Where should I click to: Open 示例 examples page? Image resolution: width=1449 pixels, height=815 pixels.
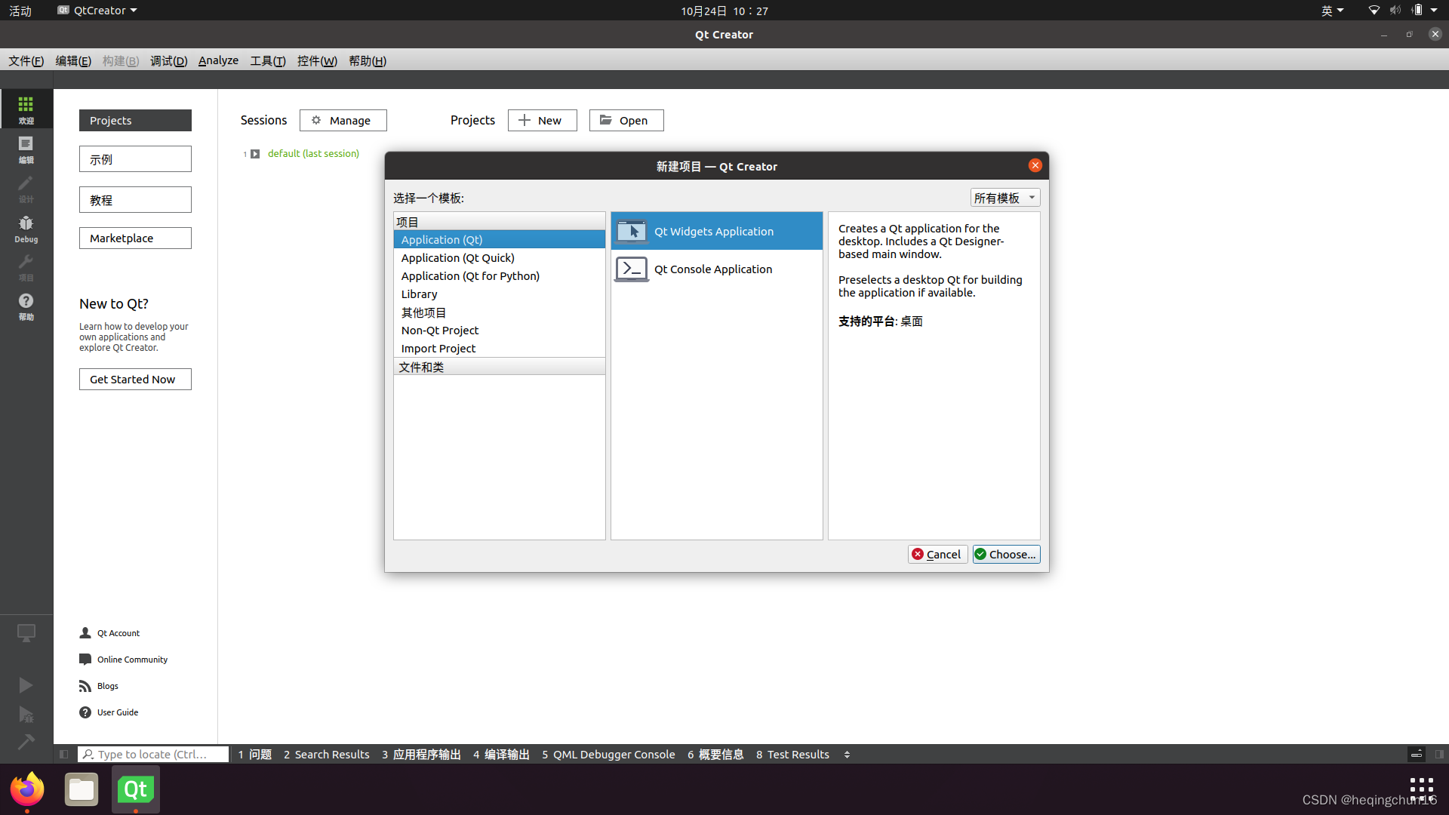(x=135, y=159)
